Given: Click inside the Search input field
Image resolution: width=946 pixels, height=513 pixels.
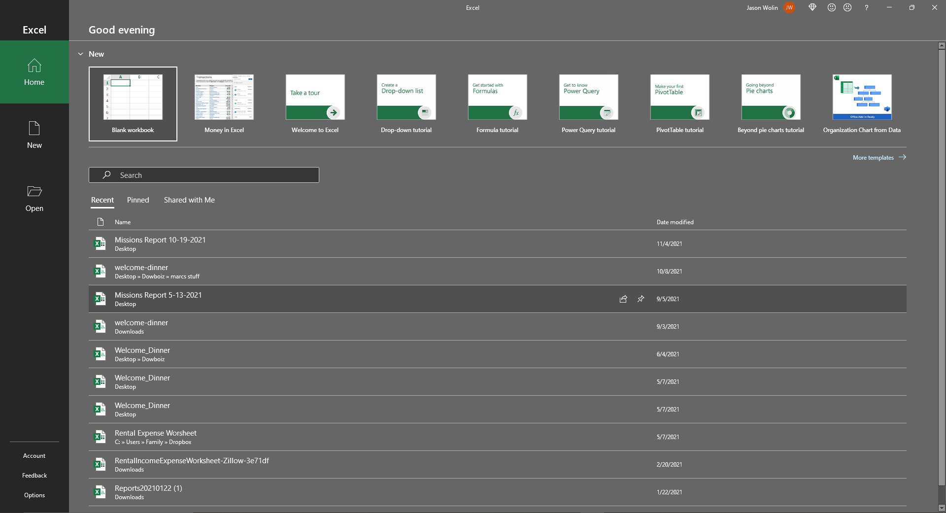Looking at the screenshot, I should (x=204, y=175).
